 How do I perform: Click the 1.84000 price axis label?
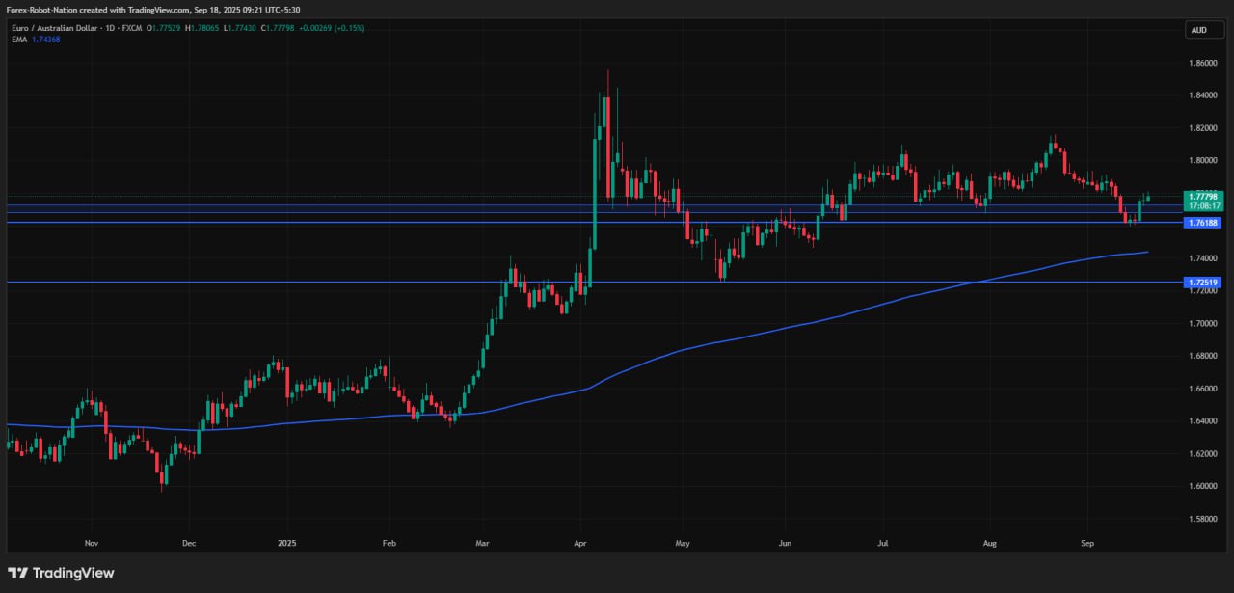[x=1204, y=95]
